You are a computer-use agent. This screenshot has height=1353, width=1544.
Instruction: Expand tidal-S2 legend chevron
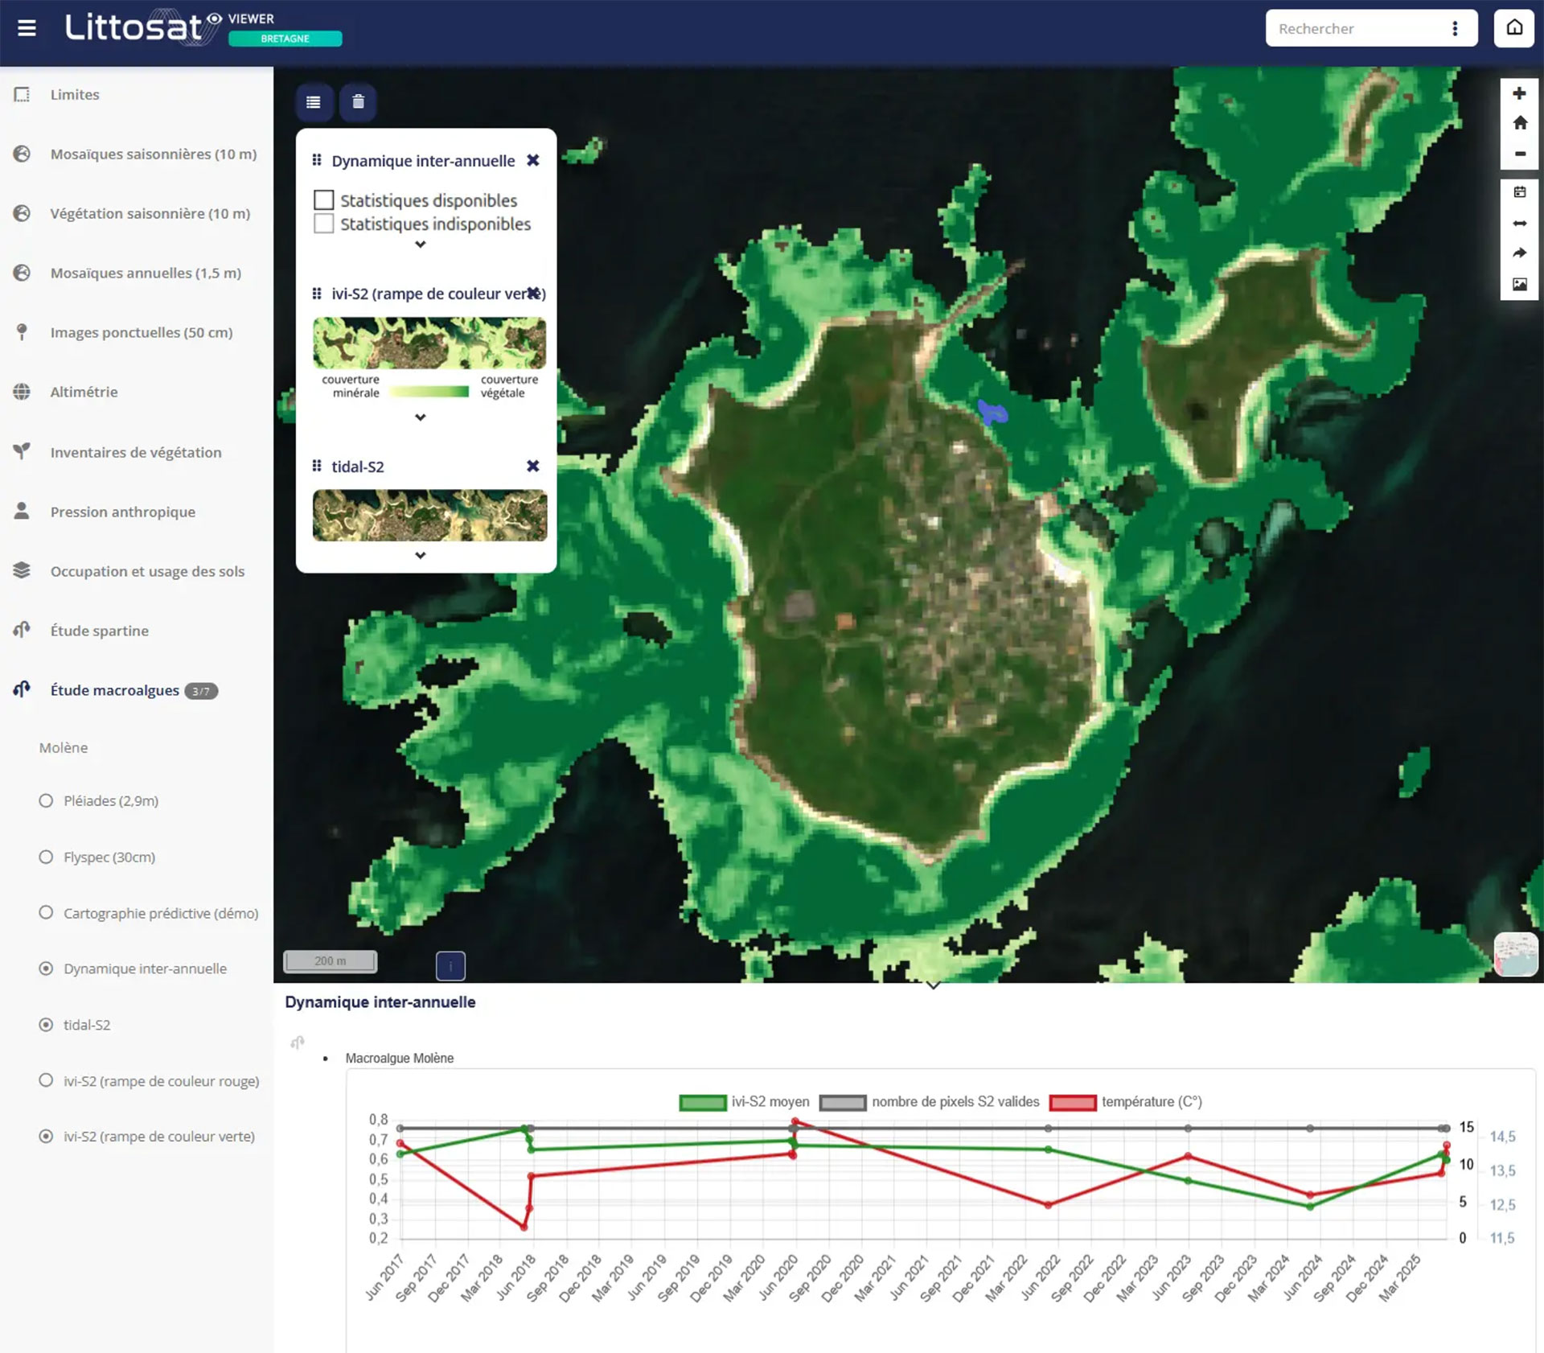click(x=420, y=555)
